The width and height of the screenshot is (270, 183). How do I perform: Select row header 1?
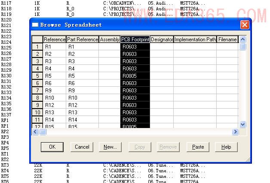pyautogui.click(x=37, y=47)
